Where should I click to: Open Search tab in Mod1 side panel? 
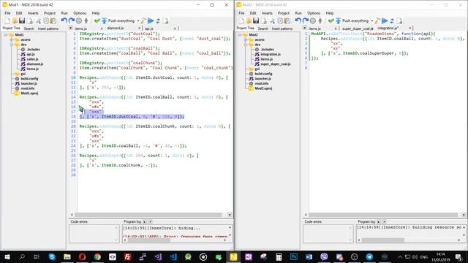point(29,28)
